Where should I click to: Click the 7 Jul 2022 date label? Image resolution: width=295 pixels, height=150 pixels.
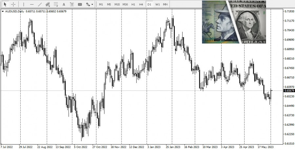7,147
